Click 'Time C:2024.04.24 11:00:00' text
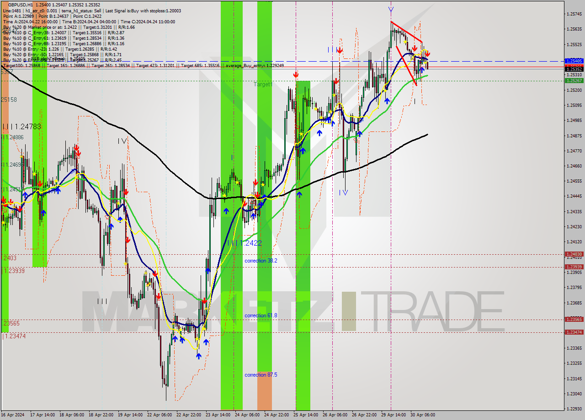This screenshot has width=585, height=420. [x=148, y=21]
